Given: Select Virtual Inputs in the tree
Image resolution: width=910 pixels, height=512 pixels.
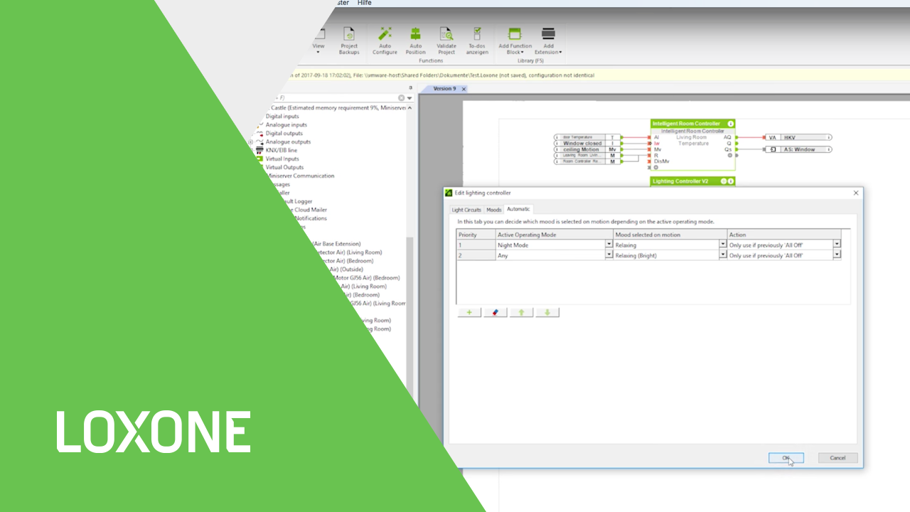Looking at the screenshot, I should coord(282,159).
